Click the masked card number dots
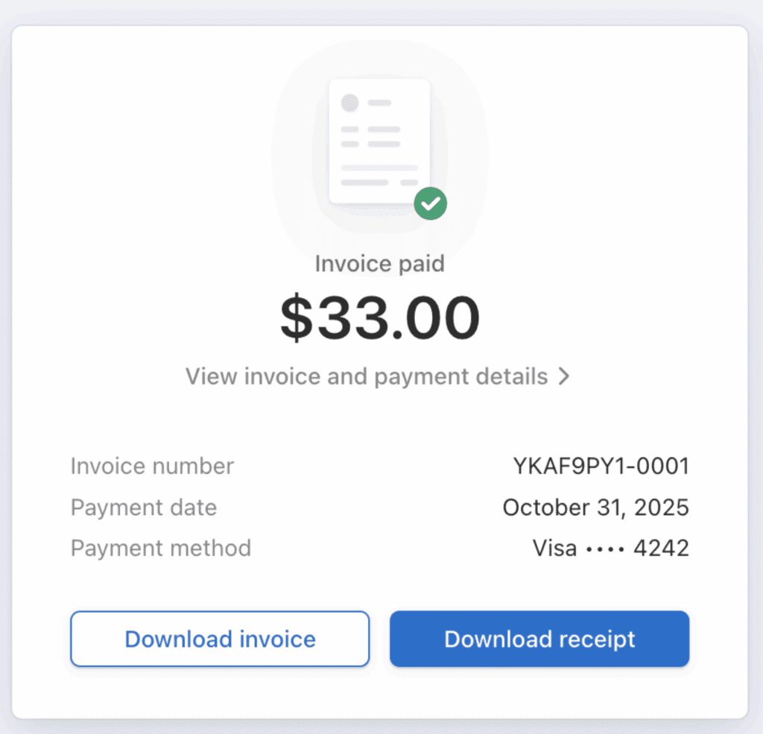The width and height of the screenshot is (763, 734). pyautogui.click(x=605, y=549)
